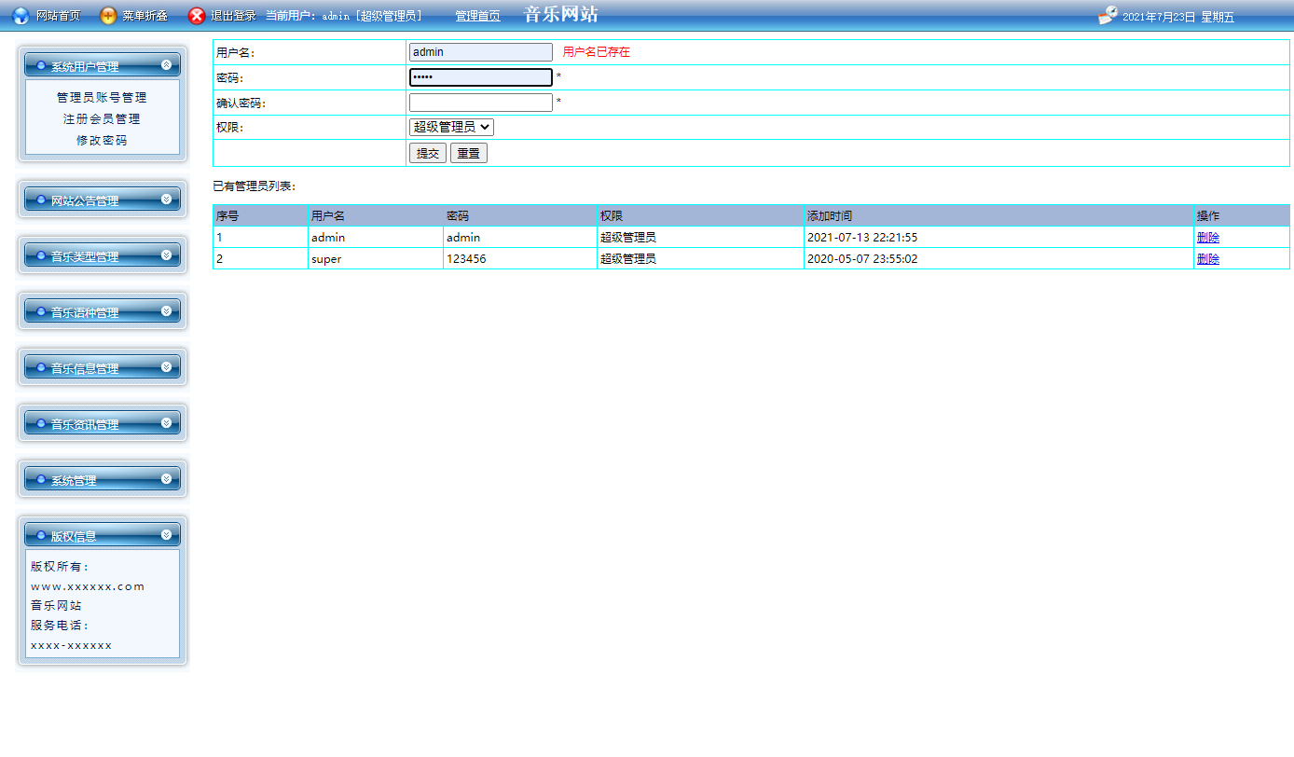The width and height of the screenshot is (1294, 757).
Task: Select 网站首页 in the top menu
Action: tap(58, 14)
